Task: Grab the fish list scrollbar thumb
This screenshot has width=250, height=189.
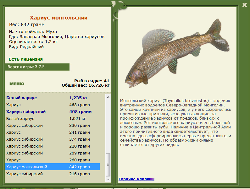Action: click(108, 165)
